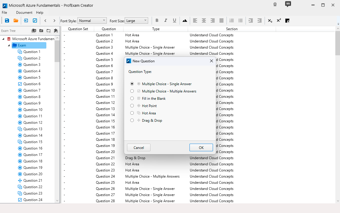340x213 pixels.
Task: Click Cancel in New Question dialog
Action: point(139,147)
